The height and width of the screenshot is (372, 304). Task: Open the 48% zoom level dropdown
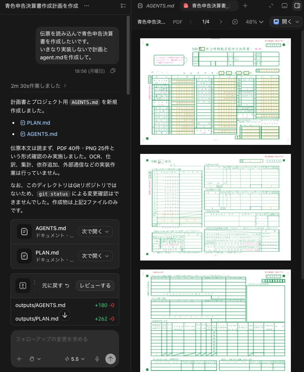tap(255, 22)
